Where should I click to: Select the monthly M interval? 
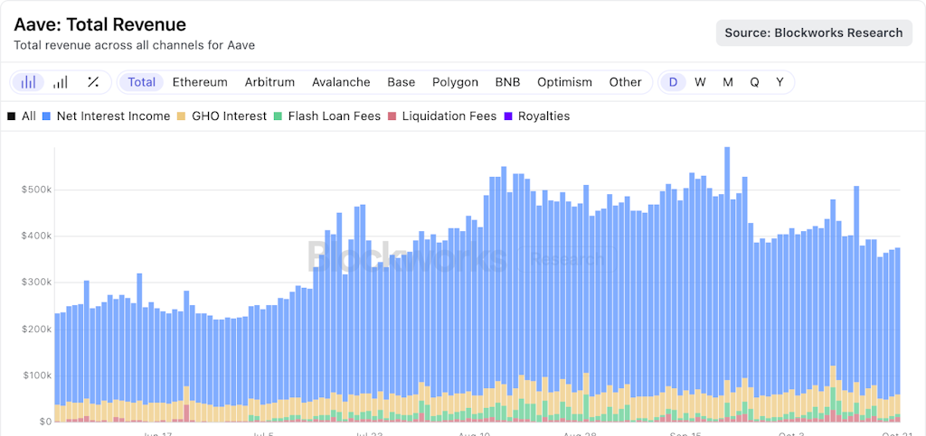[x=728, y=82]
